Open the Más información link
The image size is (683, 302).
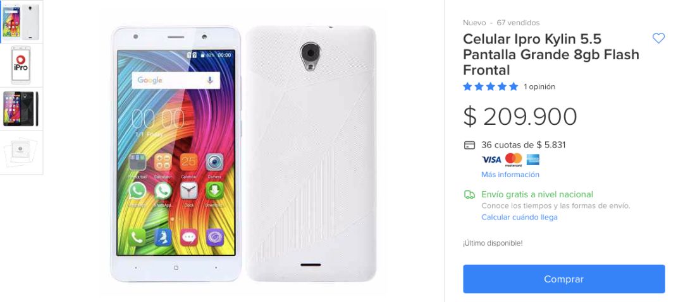coord(510,175)
